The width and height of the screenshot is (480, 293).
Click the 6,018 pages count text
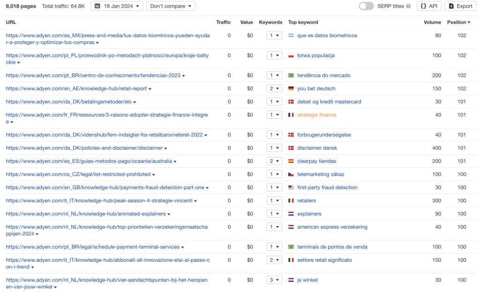tap(21, 6)
